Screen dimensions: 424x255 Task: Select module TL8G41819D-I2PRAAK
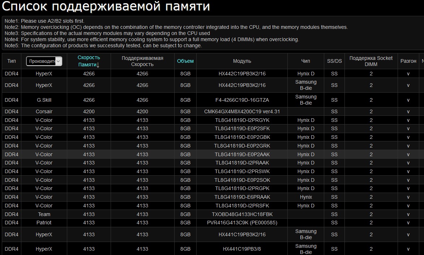(x=242, y=163)
